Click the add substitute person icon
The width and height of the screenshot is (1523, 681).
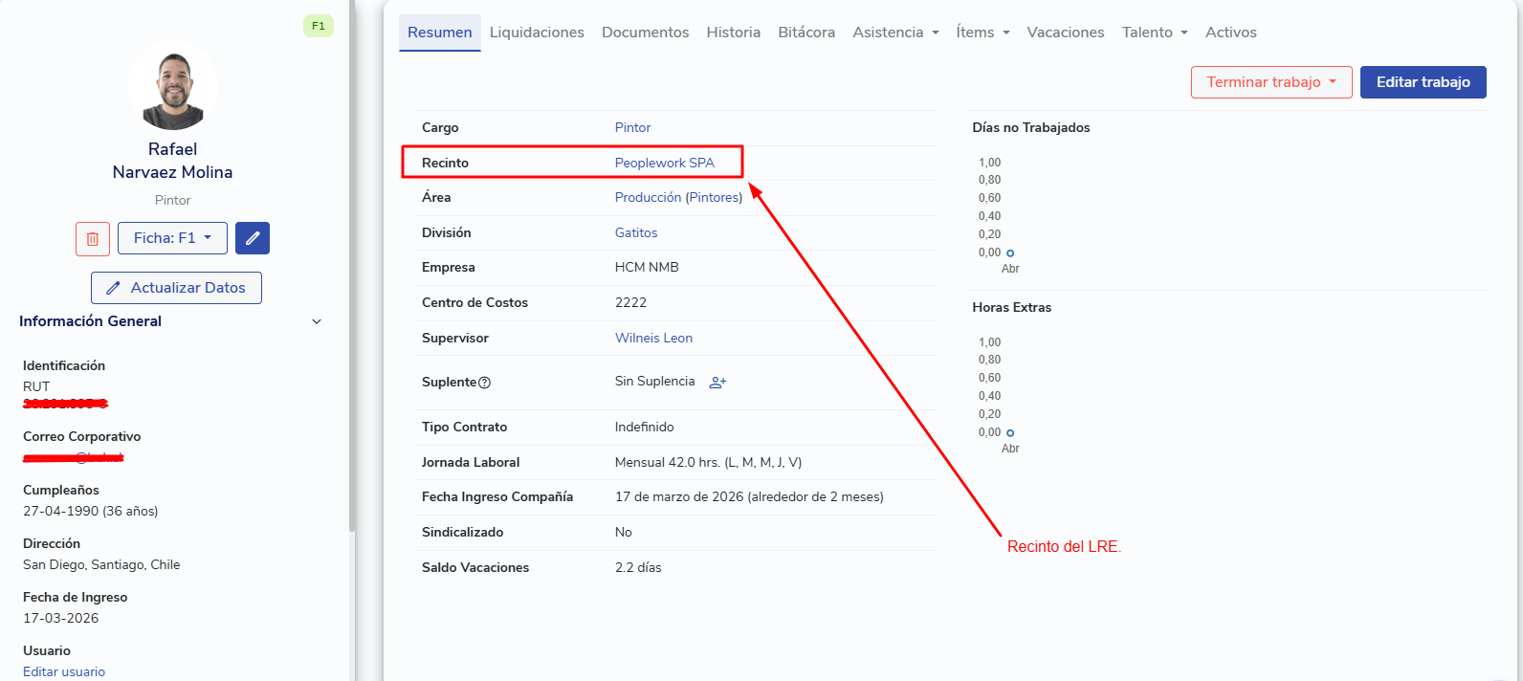coord(717,382)
